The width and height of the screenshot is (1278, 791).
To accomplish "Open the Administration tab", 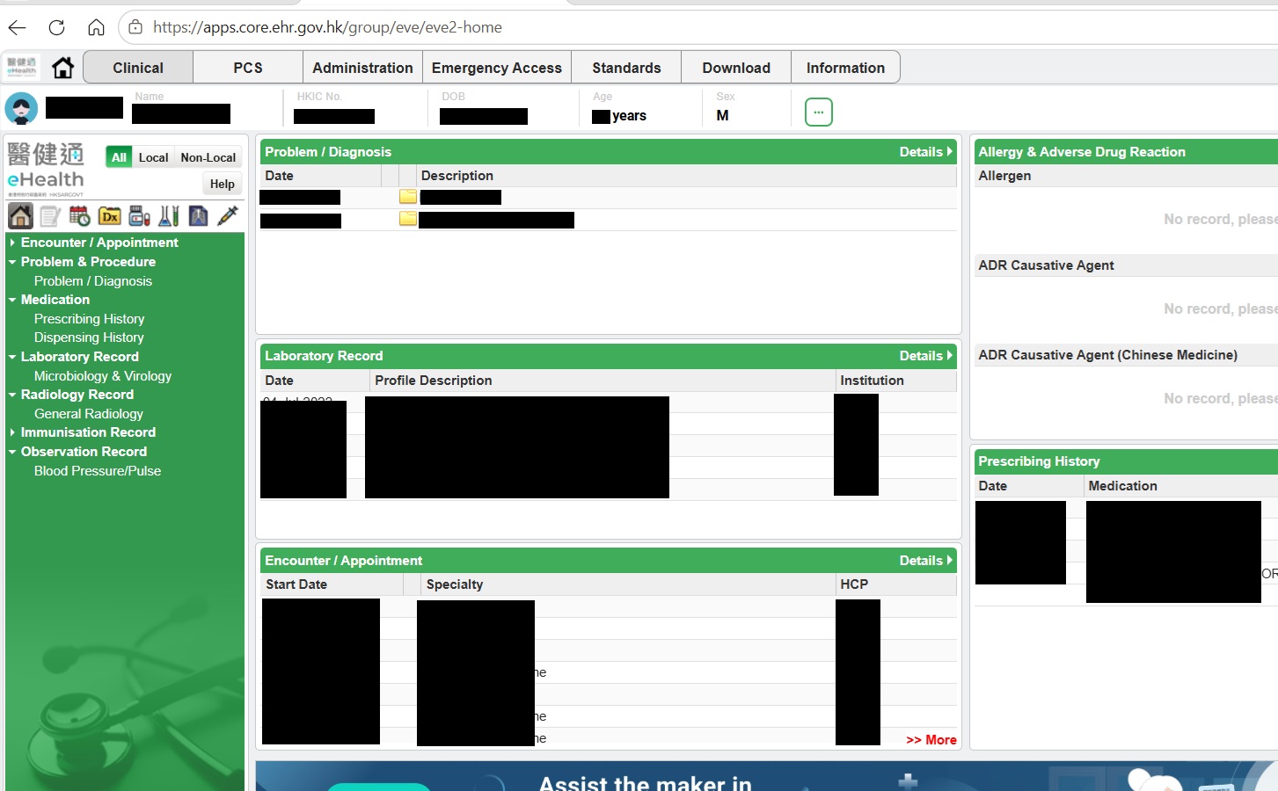I will (362, 68).
